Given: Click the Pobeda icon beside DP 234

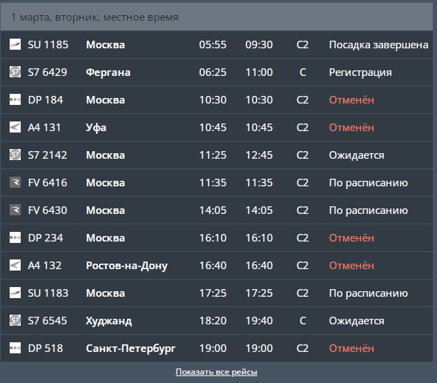Looking at the screenshot, I should click(15, 238).
